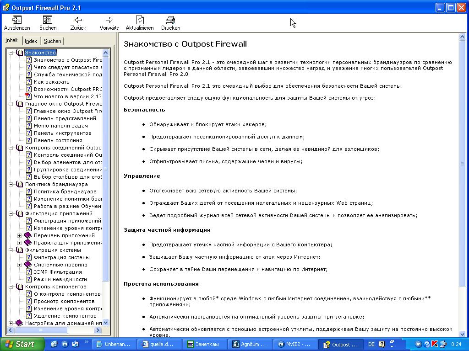
Task: Switch to the quelle.d... taskbar window
Action: [x=159, y=345]
